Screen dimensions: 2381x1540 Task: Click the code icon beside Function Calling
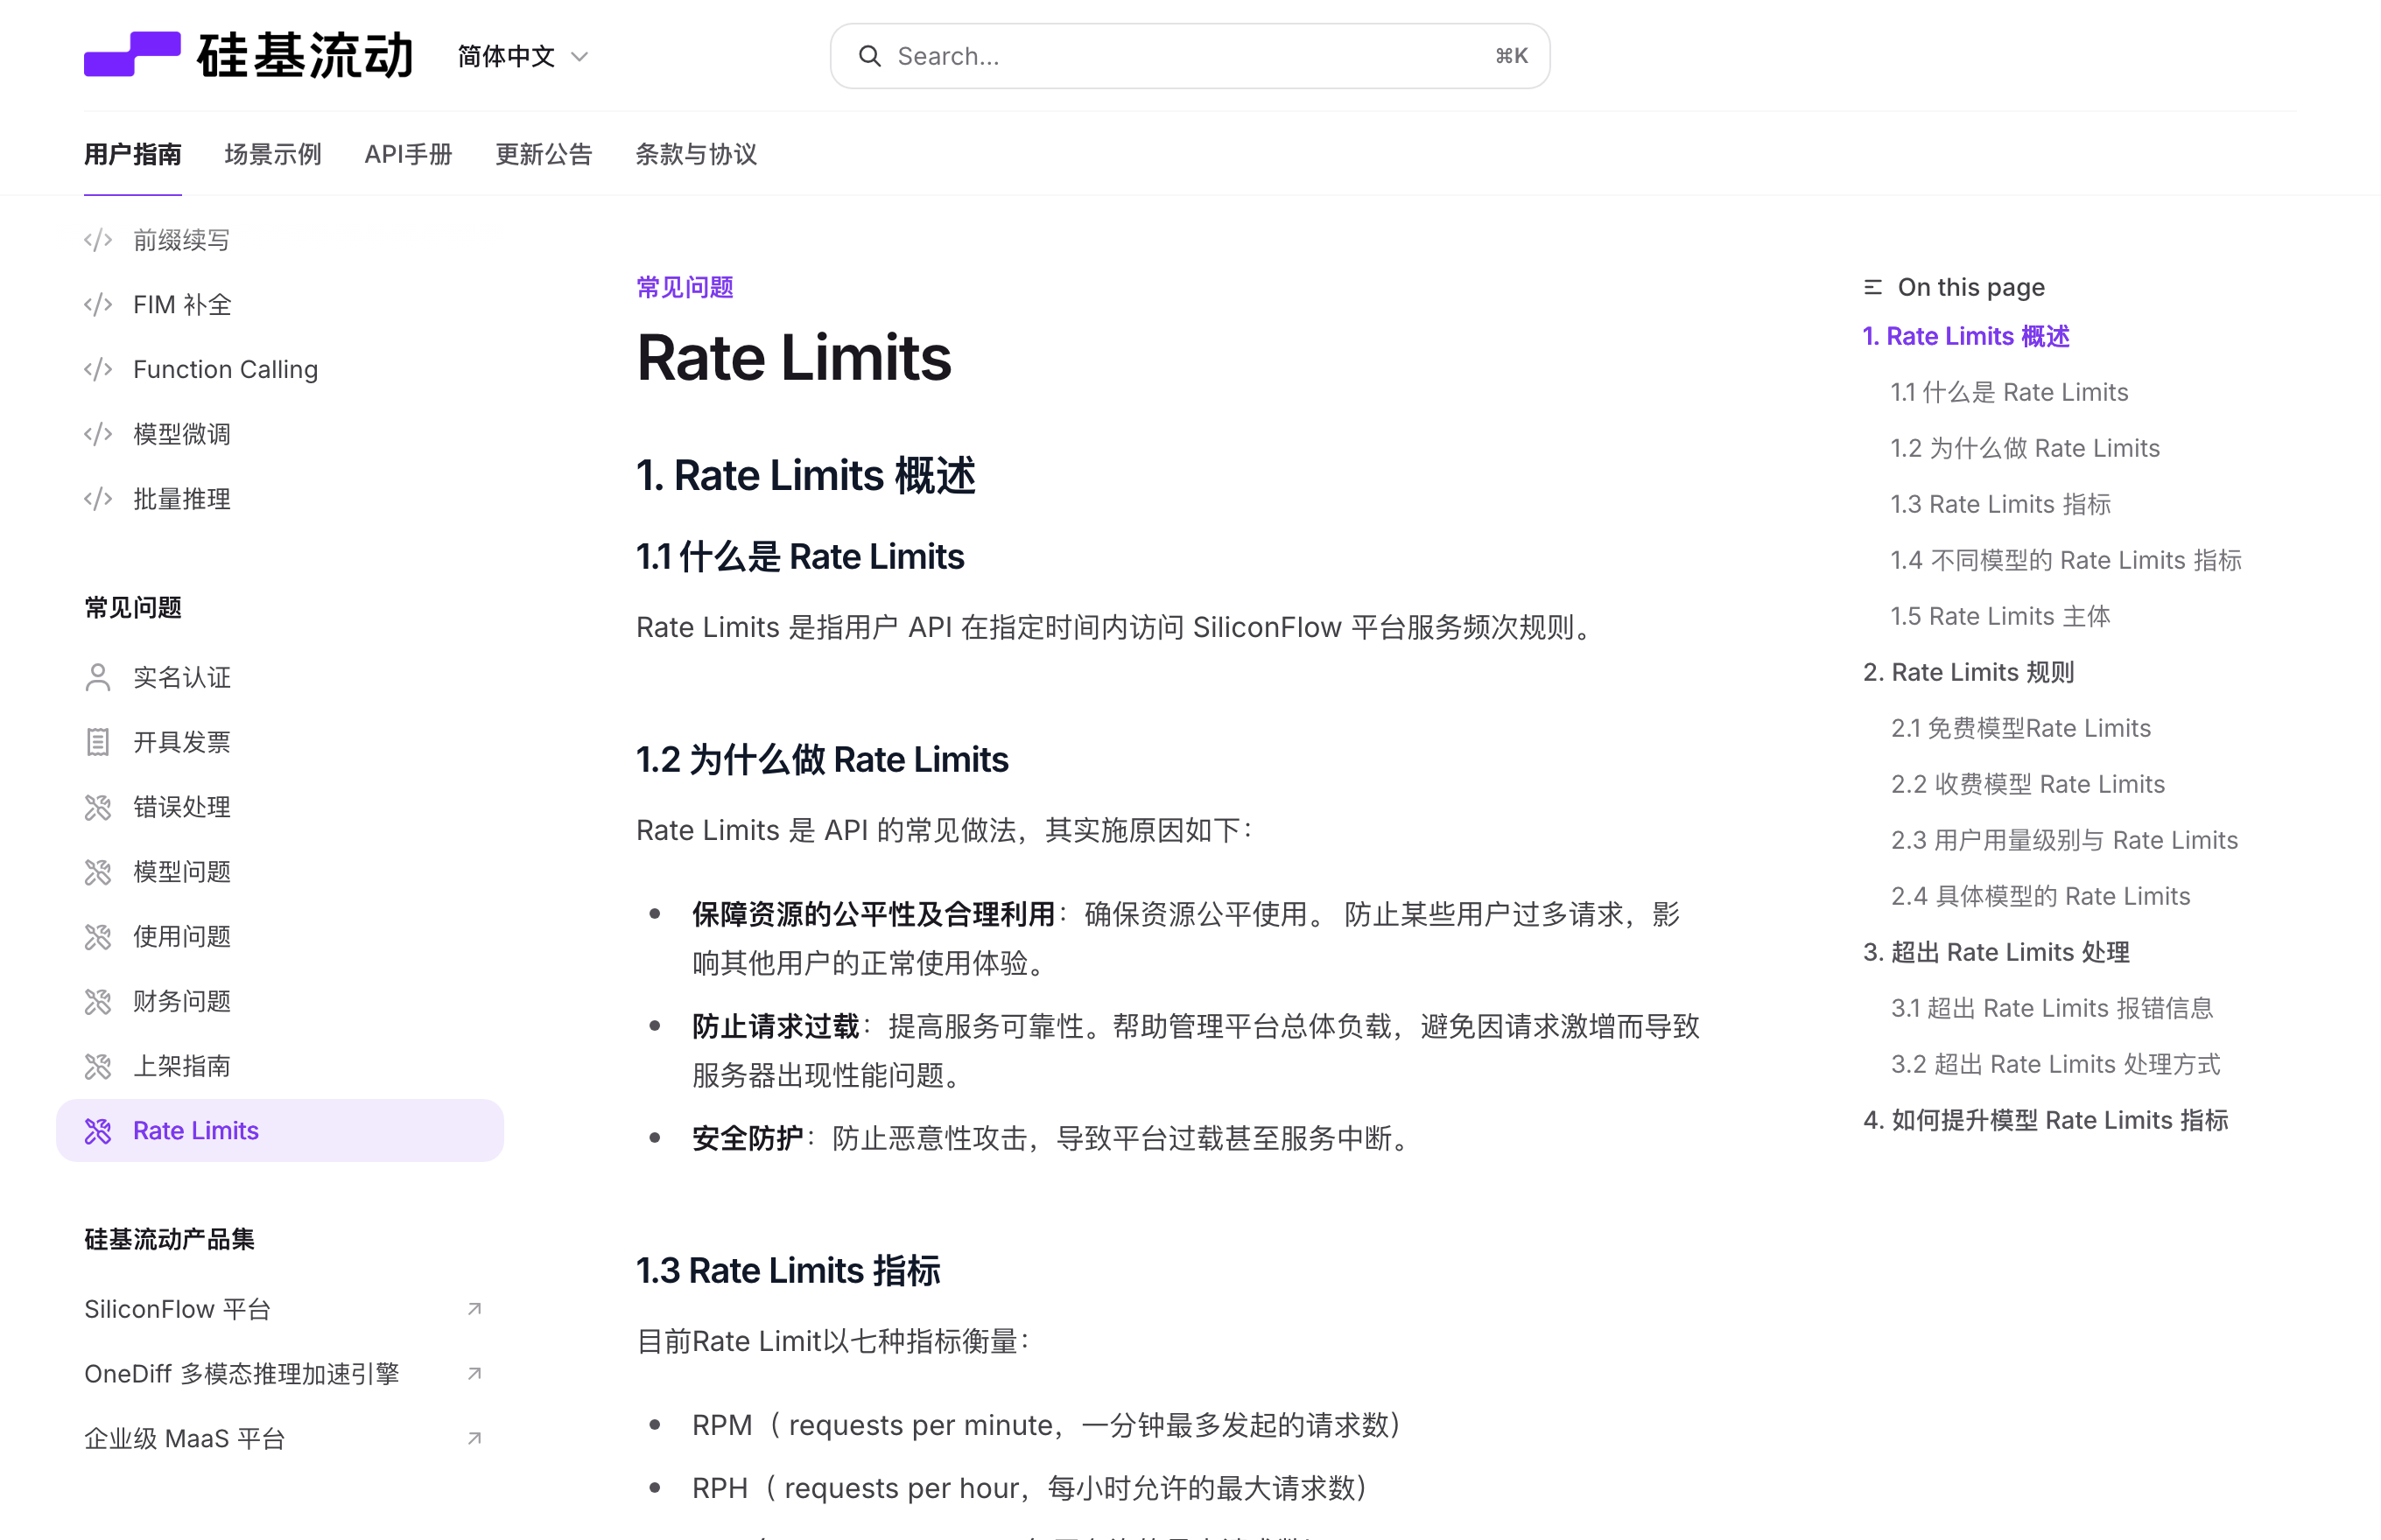pyautogui.click(x=98, y=370)
